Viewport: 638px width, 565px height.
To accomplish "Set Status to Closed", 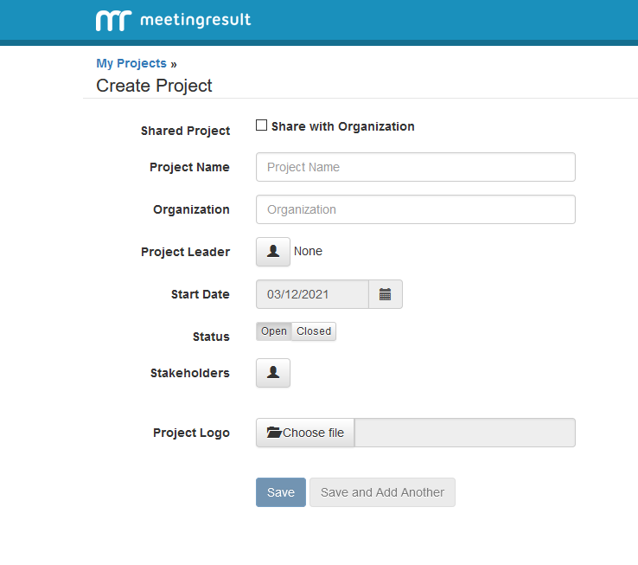I will point(314,331).
